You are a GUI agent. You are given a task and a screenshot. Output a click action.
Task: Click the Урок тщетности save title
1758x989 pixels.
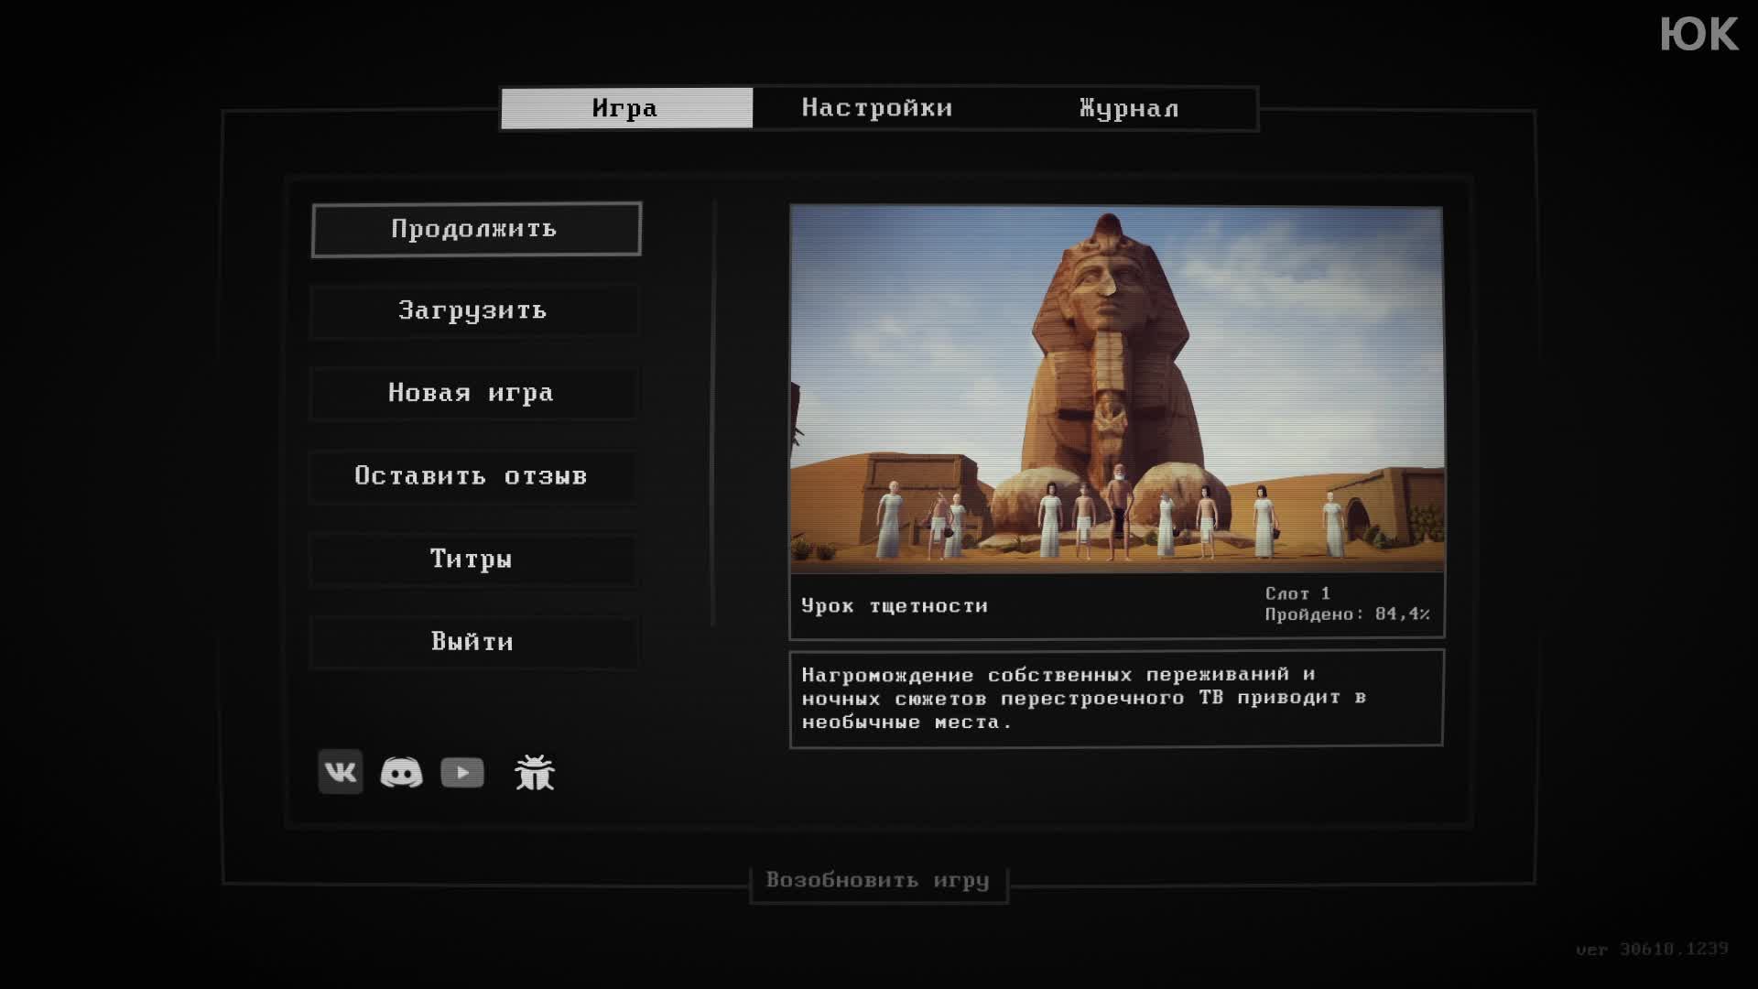[x=895, y=606]
